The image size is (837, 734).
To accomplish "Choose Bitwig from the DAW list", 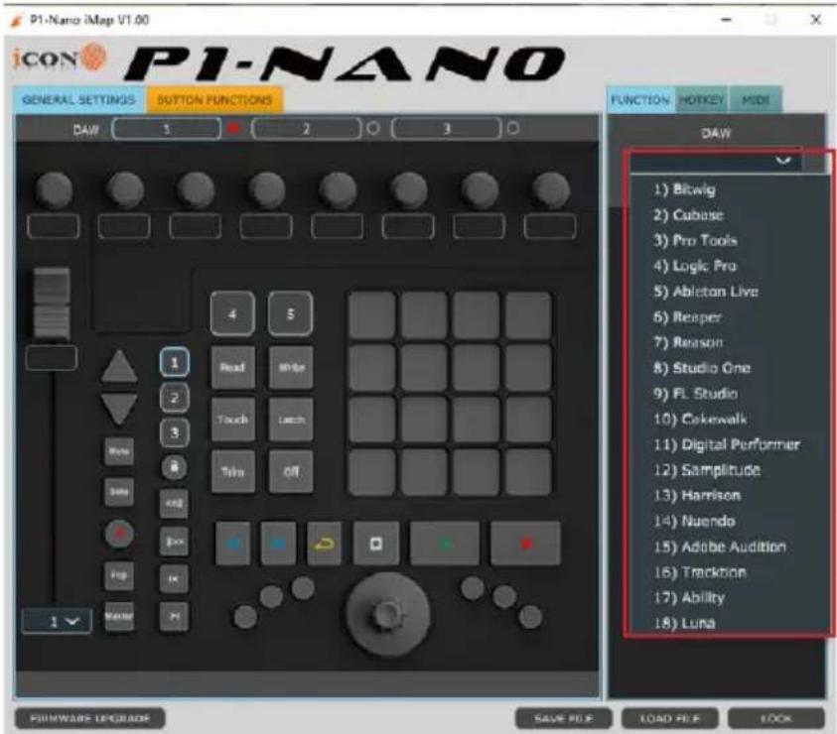I will tap(685, 189).
